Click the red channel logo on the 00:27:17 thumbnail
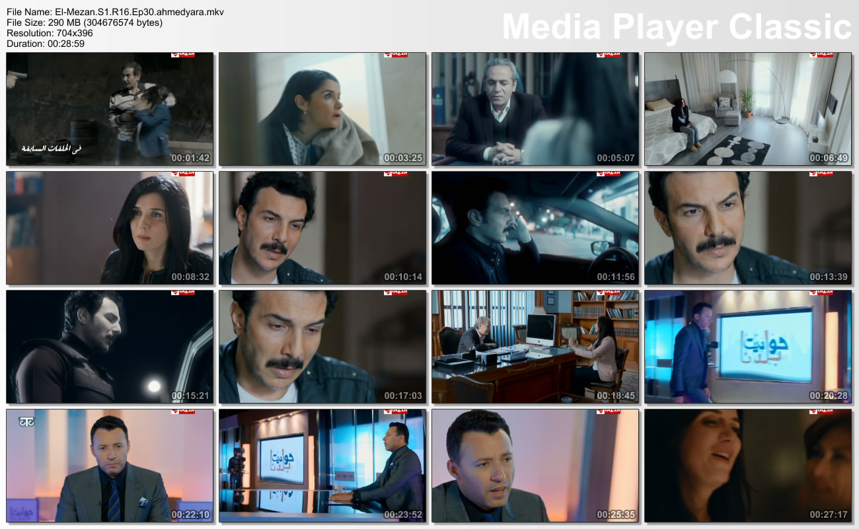The width and height of the screenshot is (859, 529). tap(821, 411)
